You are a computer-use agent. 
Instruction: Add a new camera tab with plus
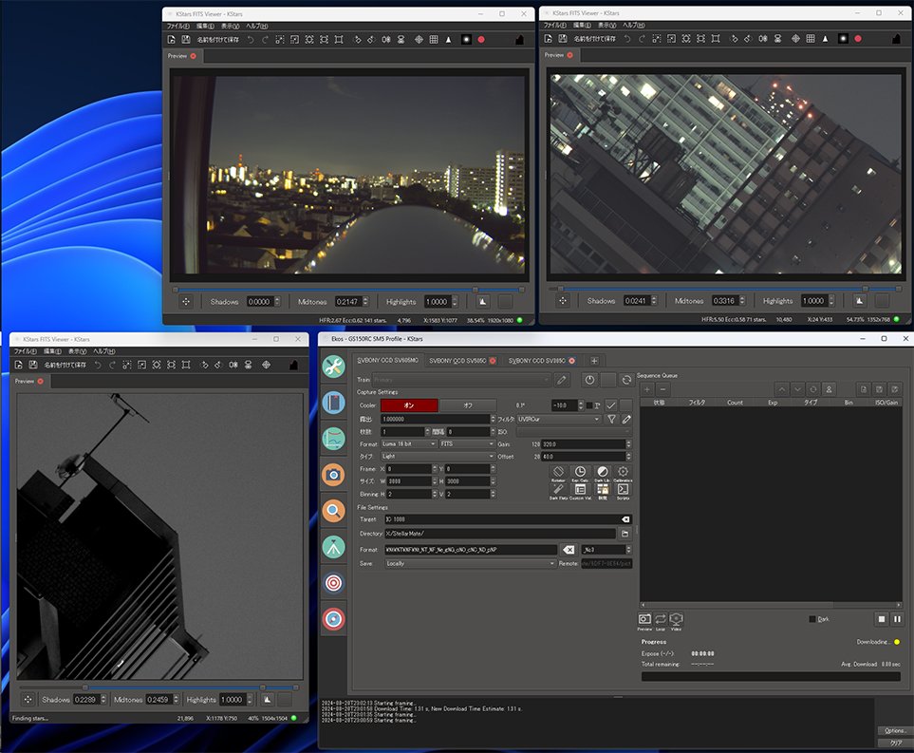(x=594, y=361)
